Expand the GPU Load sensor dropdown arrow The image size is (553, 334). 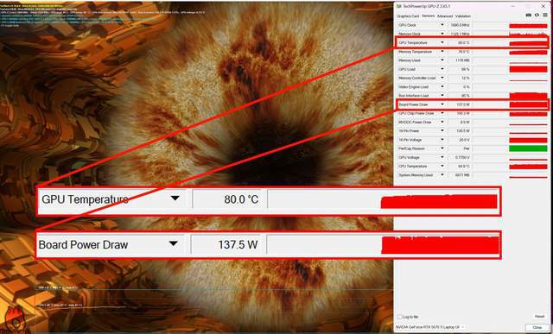pyautogui.click(x=442, y=69)
